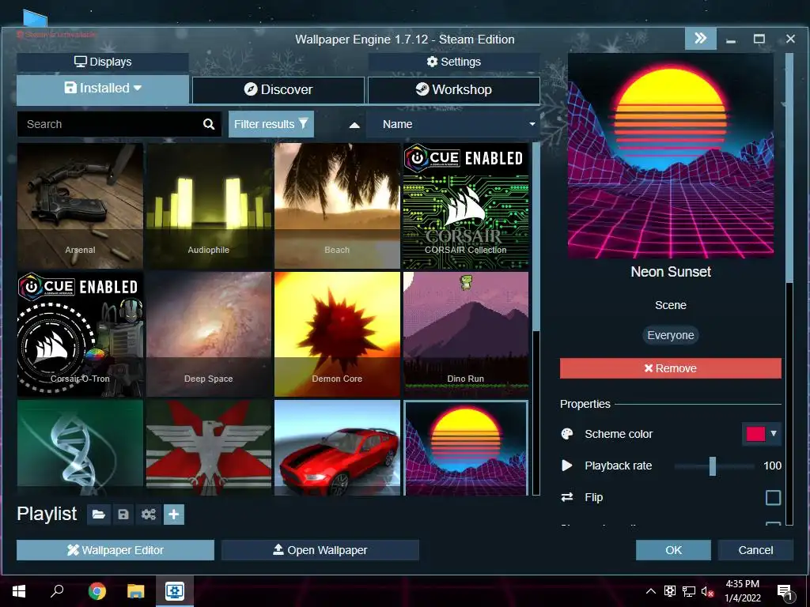Click the red Scheme color swatch

[755, 434]
